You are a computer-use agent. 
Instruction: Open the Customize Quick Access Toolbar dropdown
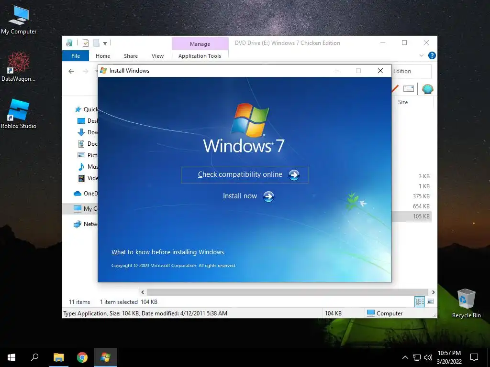click(x=105, y=43)
